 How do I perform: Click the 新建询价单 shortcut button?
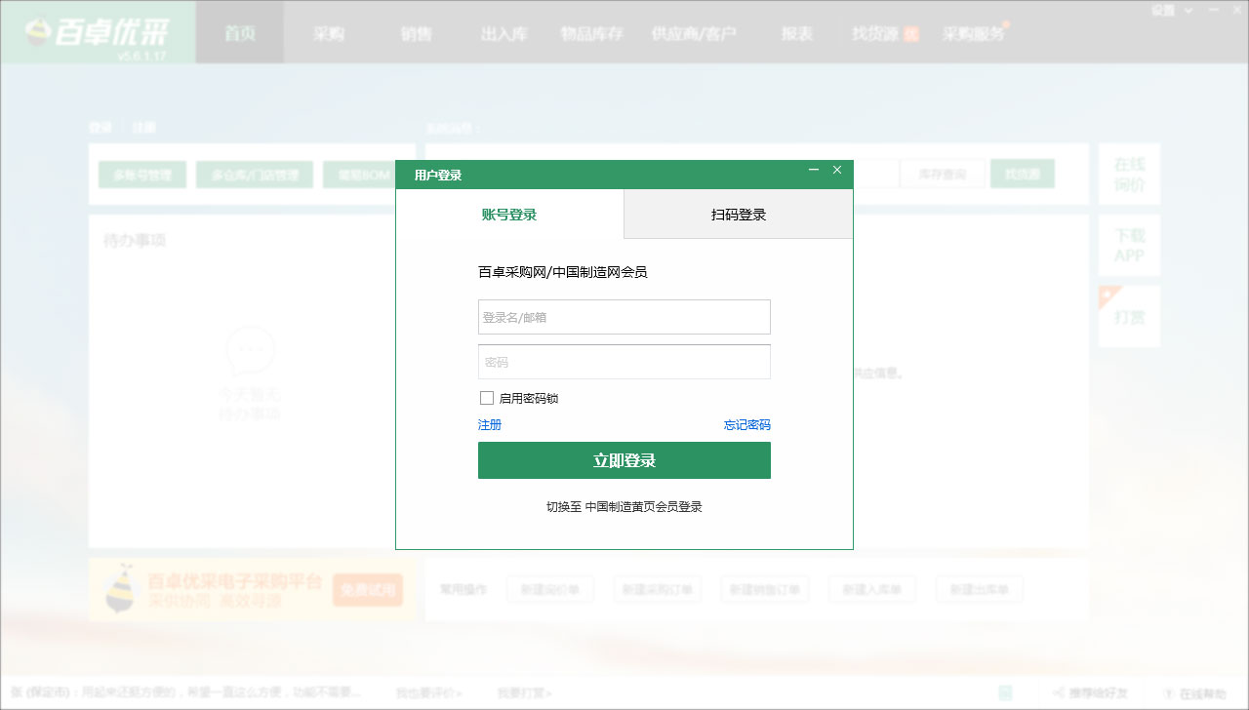pos(550,589)
